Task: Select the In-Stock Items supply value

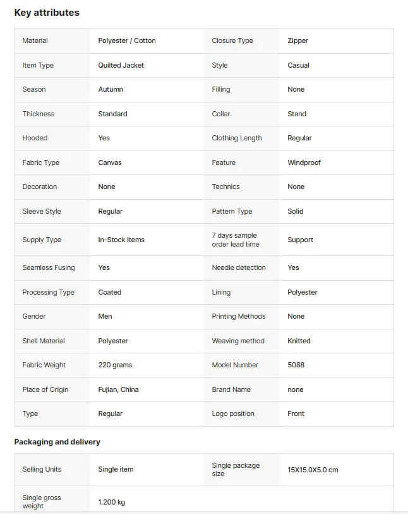Action: coord(121,240)
